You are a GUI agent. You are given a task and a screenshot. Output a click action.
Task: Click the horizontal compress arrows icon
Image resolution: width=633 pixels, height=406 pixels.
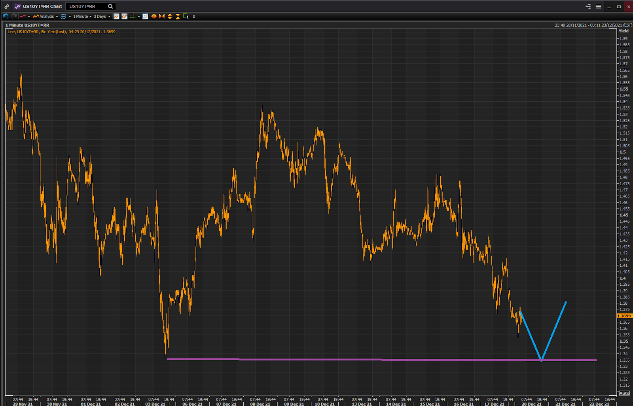162,16
